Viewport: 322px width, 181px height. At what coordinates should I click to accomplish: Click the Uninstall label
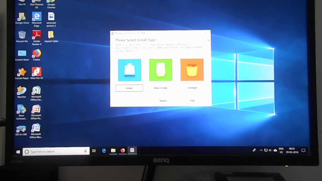[x=192, y=88]
